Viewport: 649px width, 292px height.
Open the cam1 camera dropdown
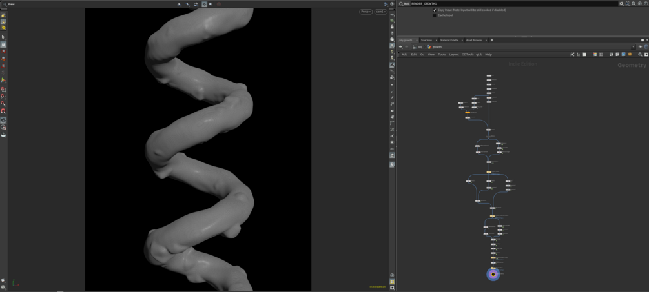tap(380, 12)
